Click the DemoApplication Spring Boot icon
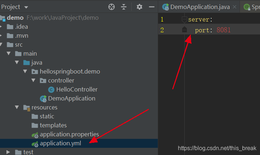Image resolution: width=260 pixels, height=155 pixels. [x=43, y=99]
